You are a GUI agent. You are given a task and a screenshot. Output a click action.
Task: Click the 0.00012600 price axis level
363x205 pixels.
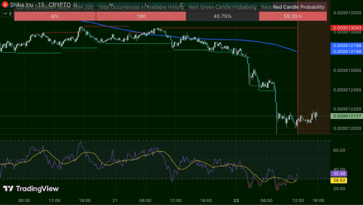pyautogui.click(x=347, y=70)
